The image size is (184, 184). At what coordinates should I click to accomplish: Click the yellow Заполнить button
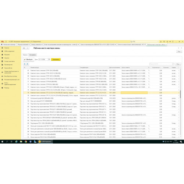56,60
